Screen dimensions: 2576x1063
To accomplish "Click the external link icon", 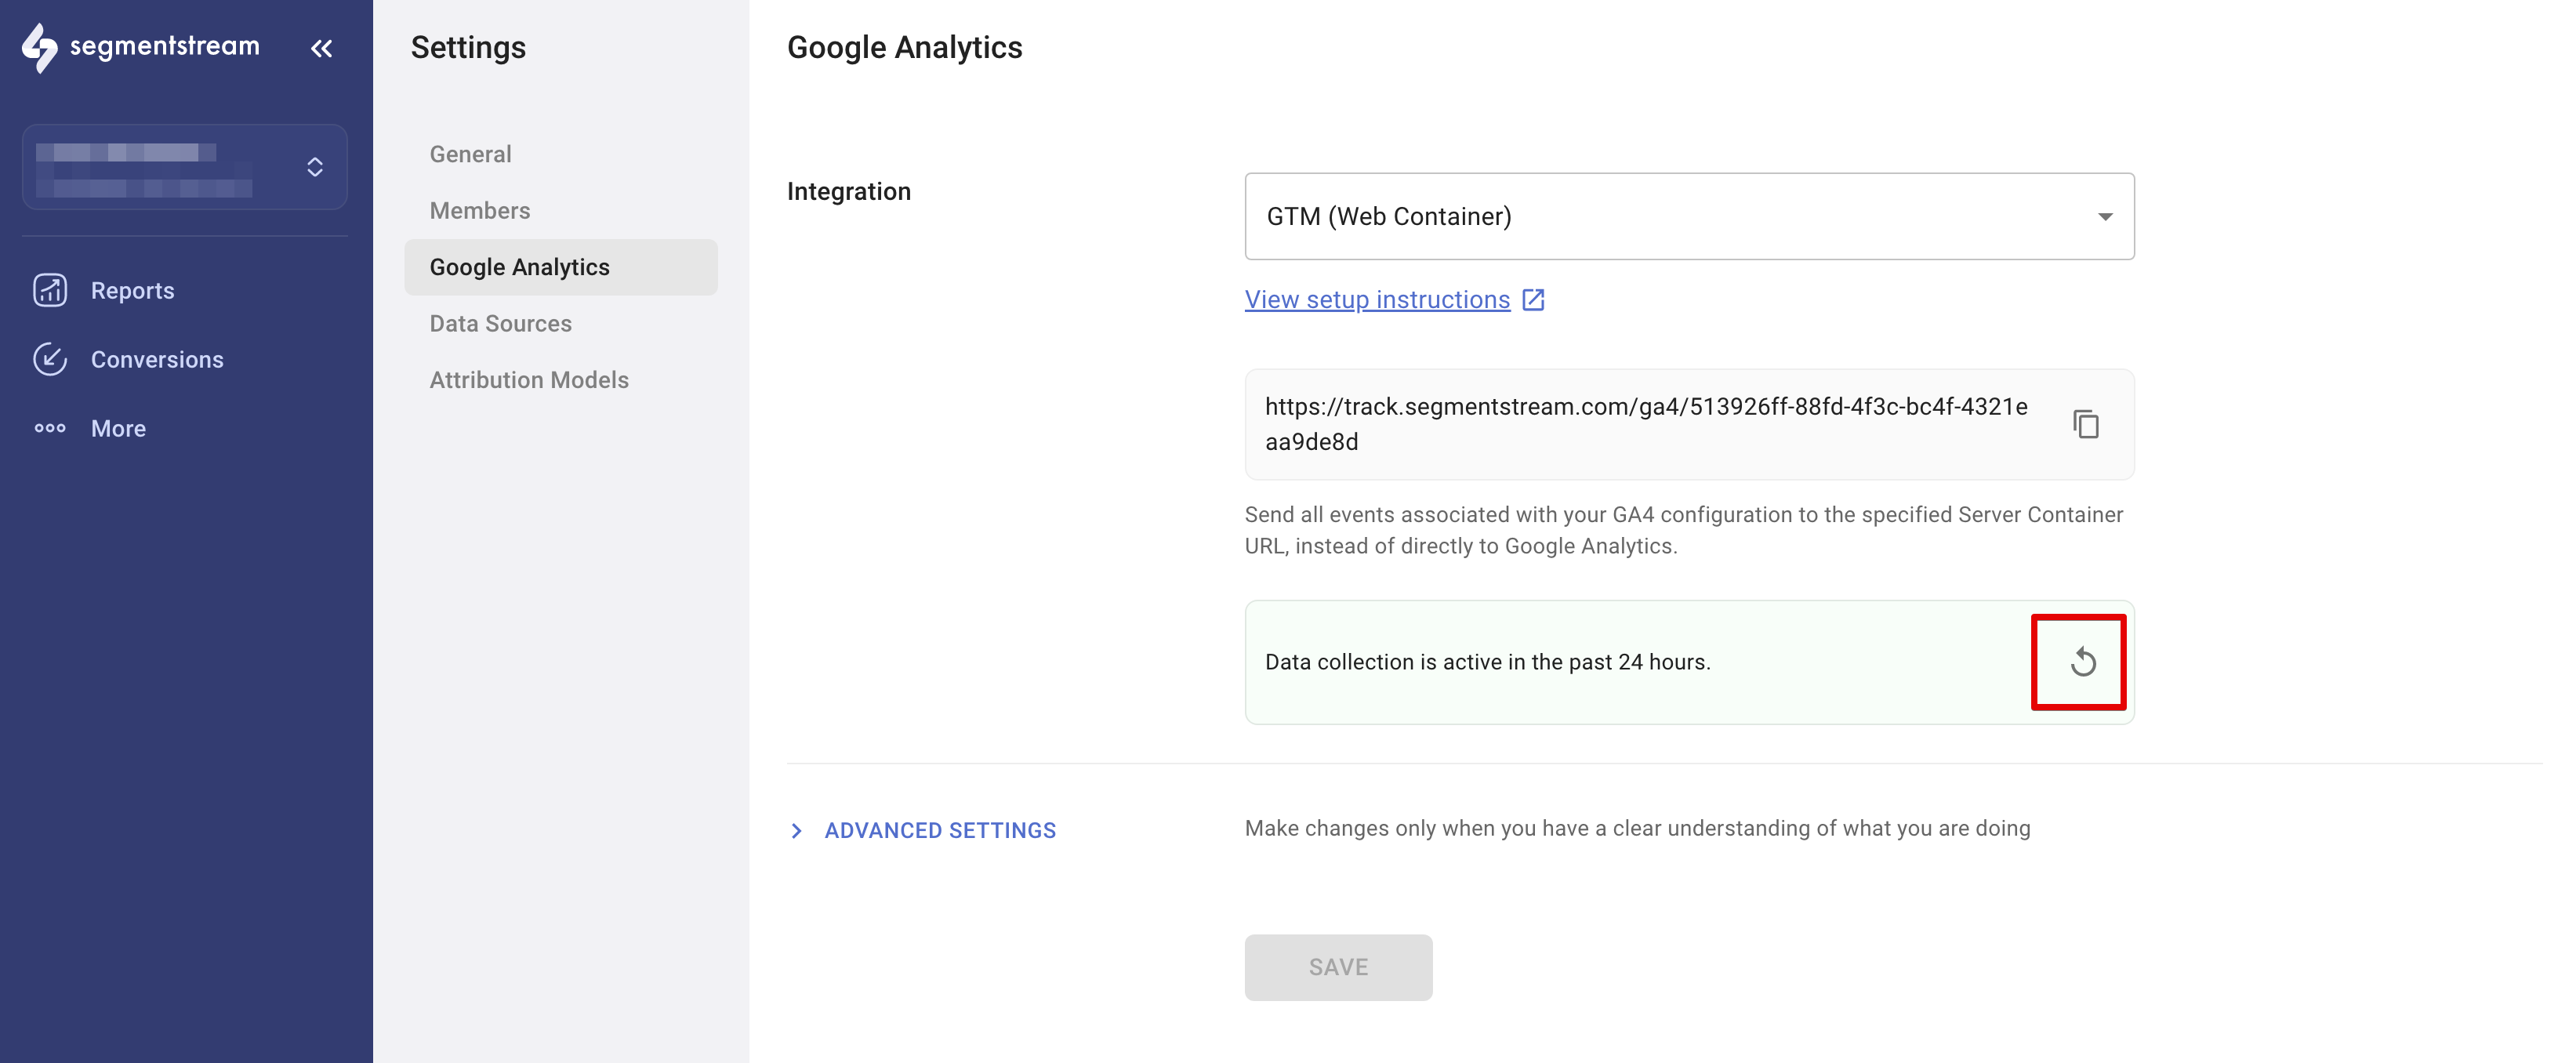I will tap(1533, 300).
